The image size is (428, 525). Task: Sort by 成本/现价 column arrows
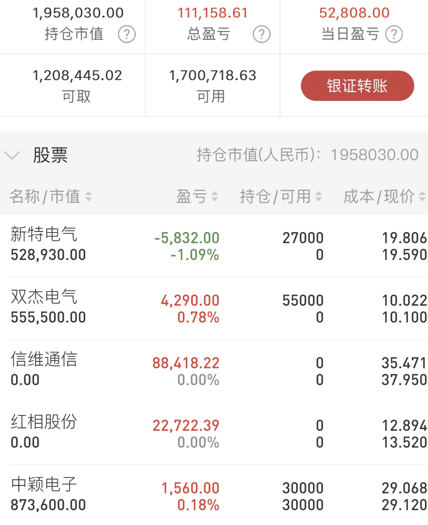coord(422,196)
